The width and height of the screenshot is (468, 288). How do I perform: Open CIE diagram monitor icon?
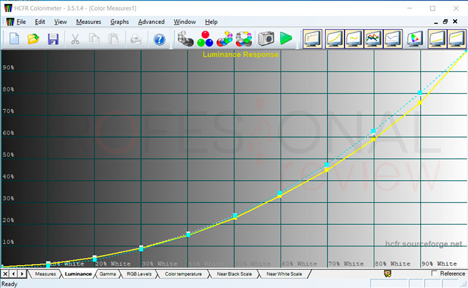coord(415,39)
